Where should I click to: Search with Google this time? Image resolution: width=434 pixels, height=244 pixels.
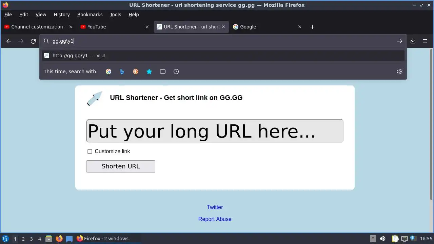click(x=108, y=72)
